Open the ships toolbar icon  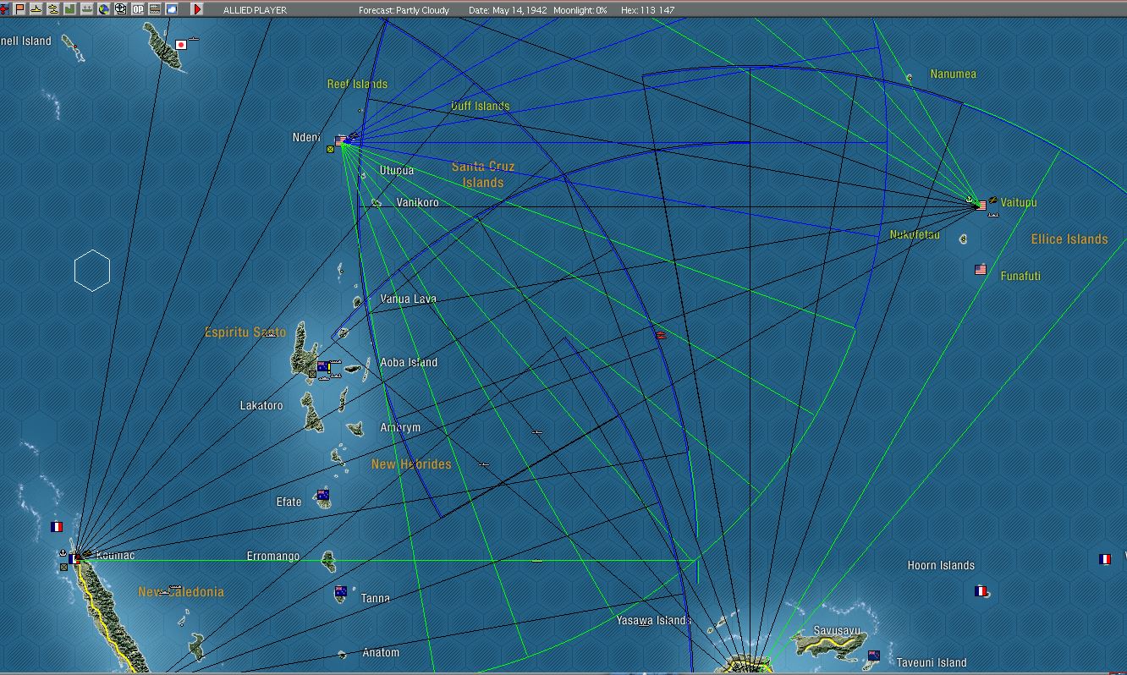click(87, 9)
